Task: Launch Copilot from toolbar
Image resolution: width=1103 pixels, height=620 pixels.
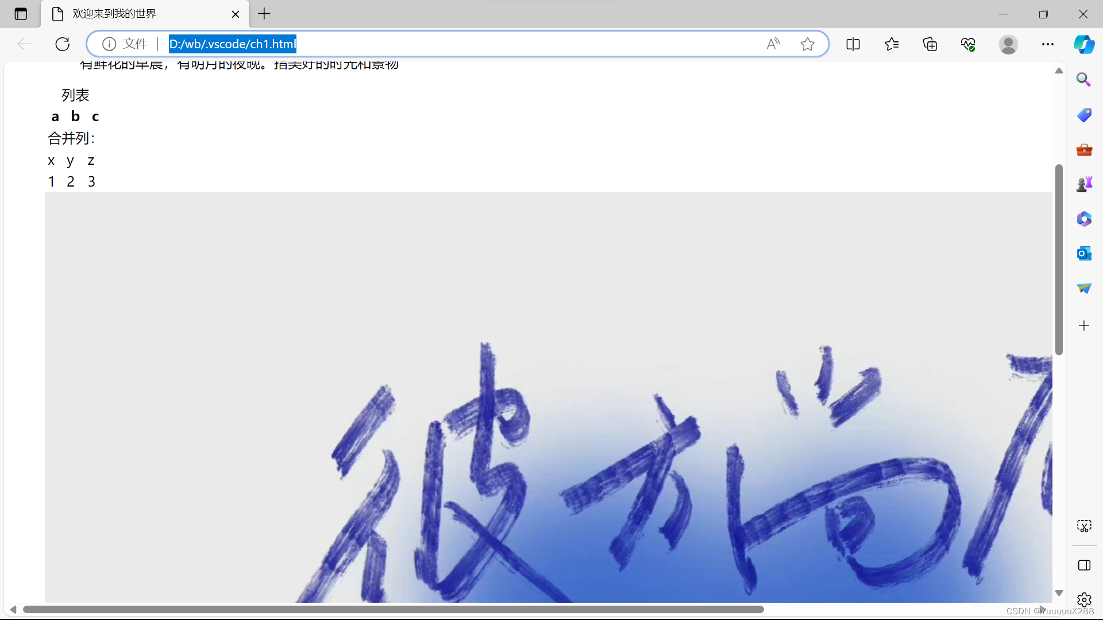Action: point(1084,44)
